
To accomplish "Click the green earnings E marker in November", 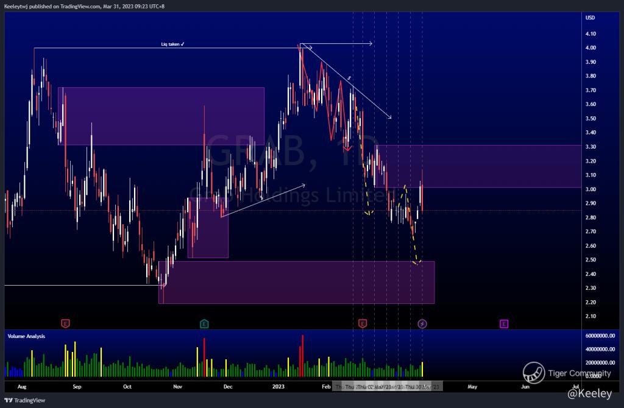I will [204, 324].
